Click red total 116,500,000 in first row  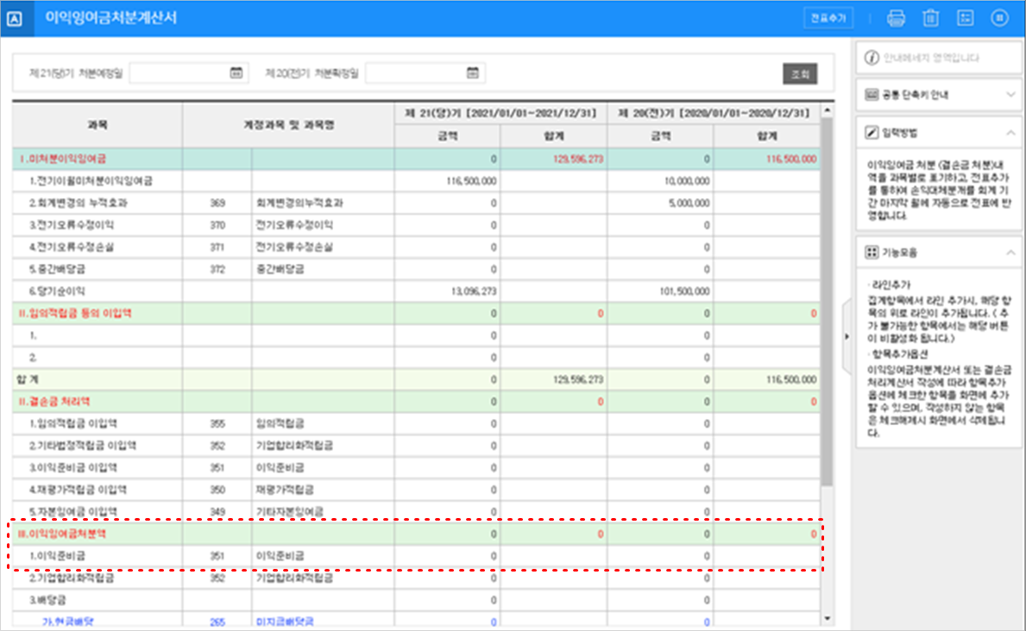791,159
